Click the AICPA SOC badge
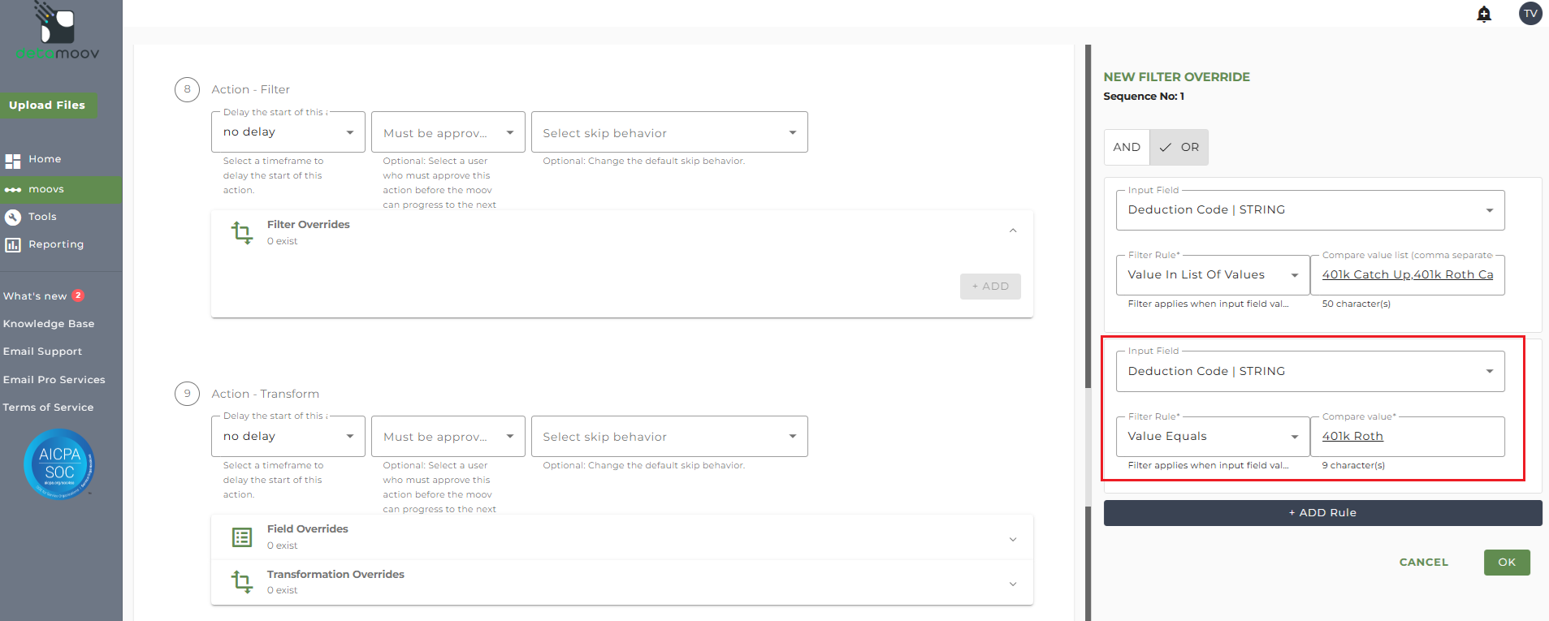This screenshot has height=621, width=1549. coord(59,464)
